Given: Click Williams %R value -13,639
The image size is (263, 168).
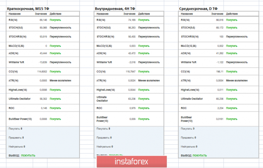Looking at the screenshot, I should (x=43, y=62).
